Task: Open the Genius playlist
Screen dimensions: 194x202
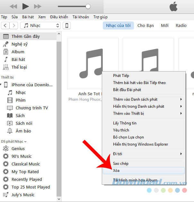Action: pos(28,148)
